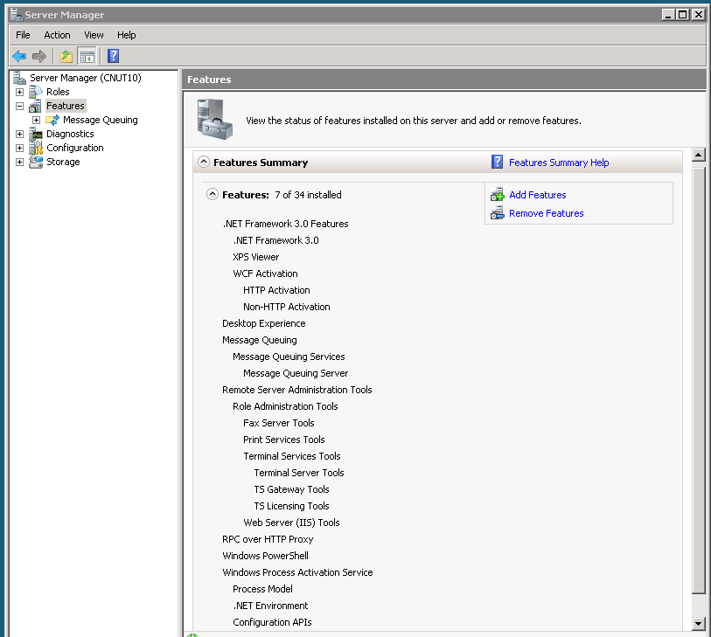The height and width of the screenshot is (637, 711).
Task: Open the View menu
Action: [x=94, y=35]
